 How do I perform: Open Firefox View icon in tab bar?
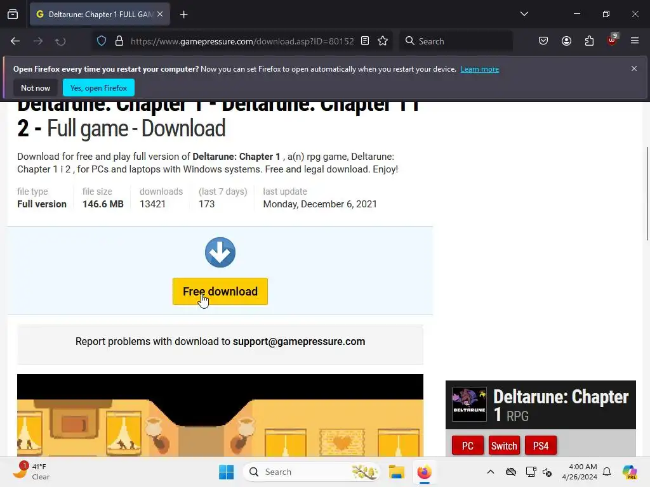click(13, 14)
